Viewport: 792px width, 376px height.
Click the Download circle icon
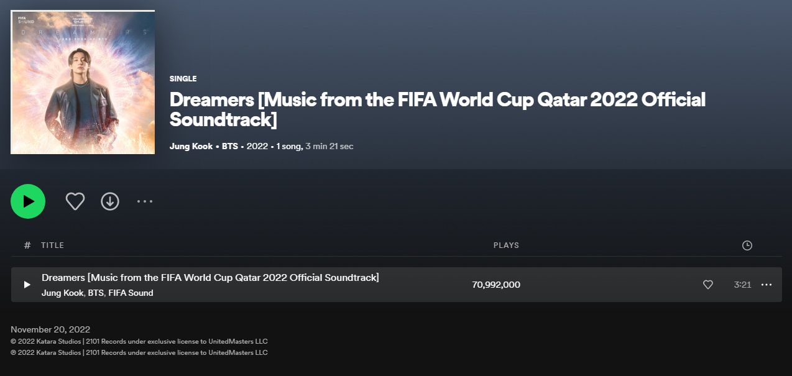pyautogui.click(x=110, y=201)
